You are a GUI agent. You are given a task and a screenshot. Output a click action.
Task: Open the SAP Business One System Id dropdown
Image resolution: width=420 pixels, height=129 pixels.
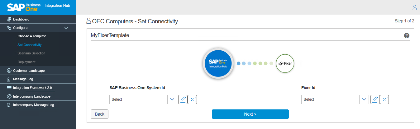coord(143,99)
